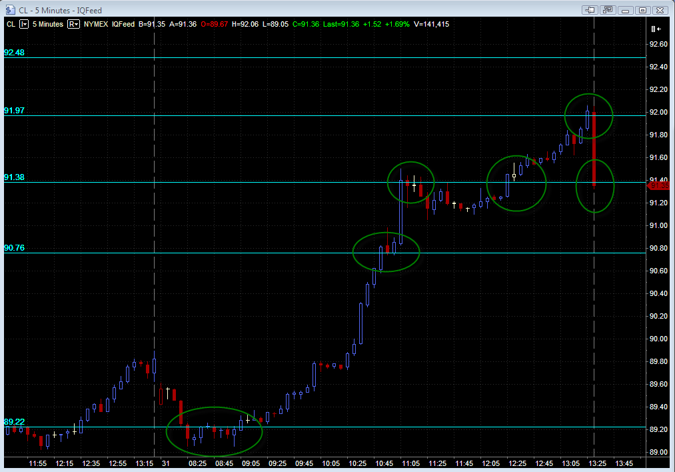This screenshot has height=472, width=675.
Task: Minimize the CL chart window
Action: 625,10
